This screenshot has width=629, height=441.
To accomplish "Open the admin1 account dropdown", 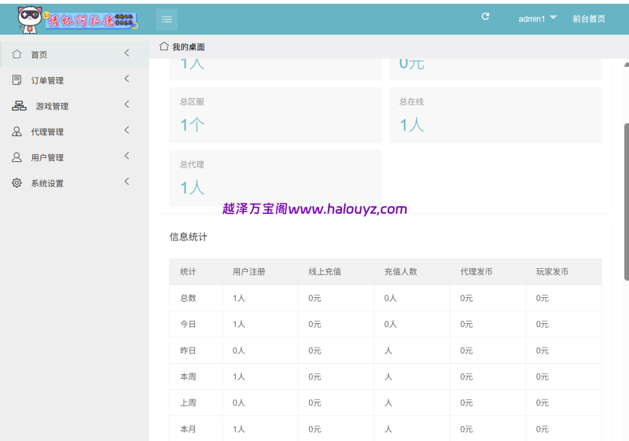I will click(537, 18).
